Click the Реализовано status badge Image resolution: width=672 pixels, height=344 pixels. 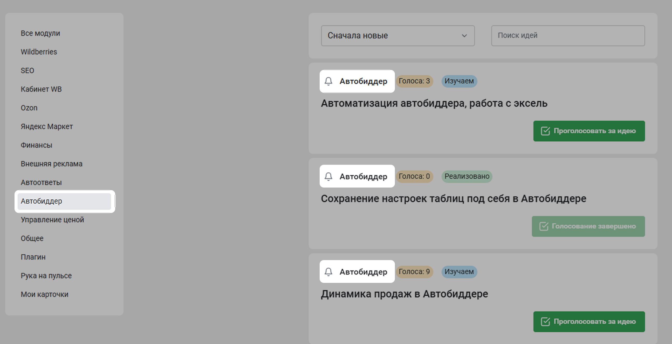(x=467, y=177)
